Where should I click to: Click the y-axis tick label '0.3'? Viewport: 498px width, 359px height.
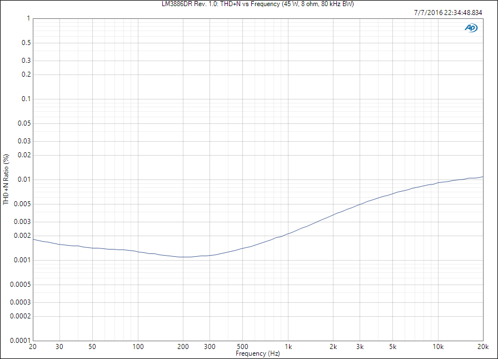point(26,61)
